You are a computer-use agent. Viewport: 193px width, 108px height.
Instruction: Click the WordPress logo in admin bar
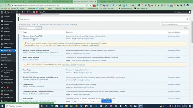(2, 12)
